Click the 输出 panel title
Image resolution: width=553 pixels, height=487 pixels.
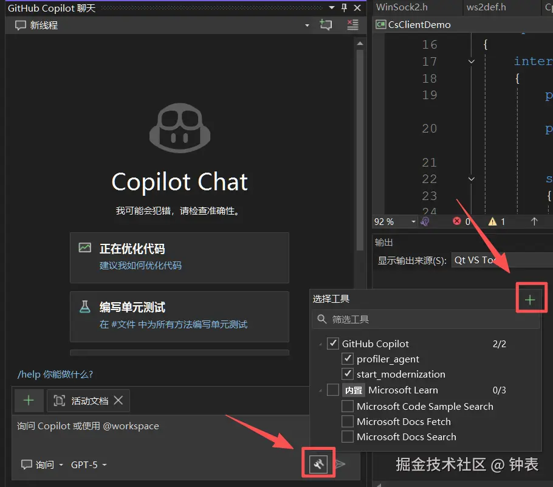coord(383,243)
